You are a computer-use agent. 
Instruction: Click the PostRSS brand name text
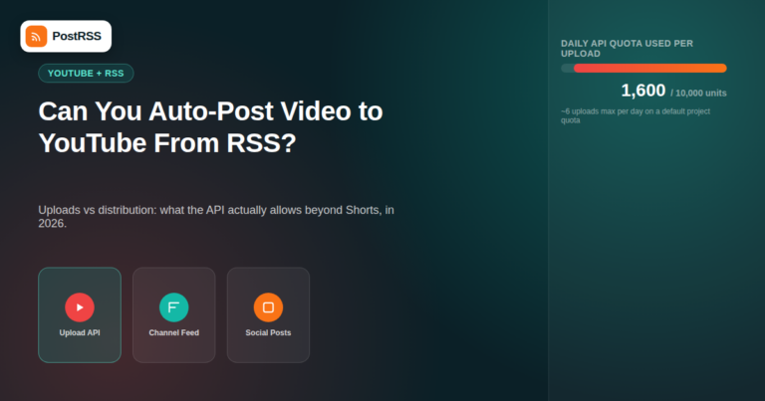[x=77, y=36]
